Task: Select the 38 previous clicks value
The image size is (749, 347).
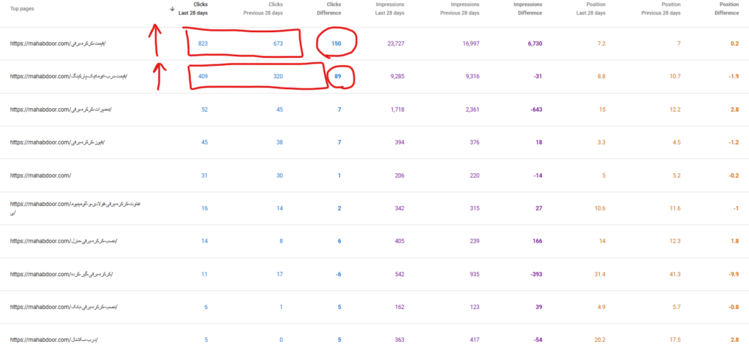Action: [279, 142]
